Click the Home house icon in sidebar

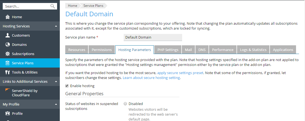(x=8, y=17)
